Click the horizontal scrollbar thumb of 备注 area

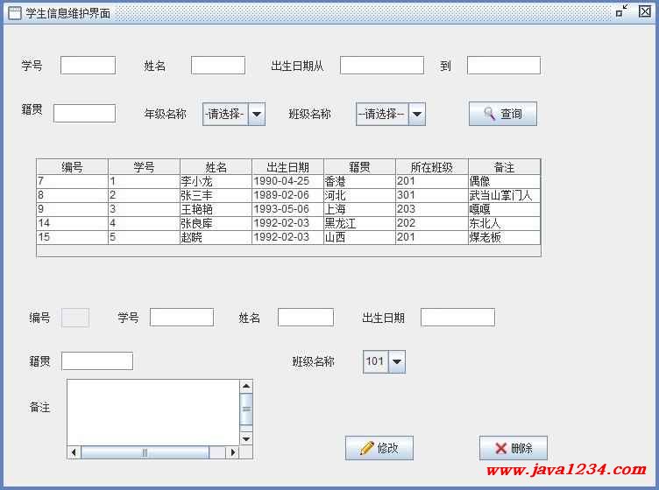pyautogui.click(x=145, y=452)
